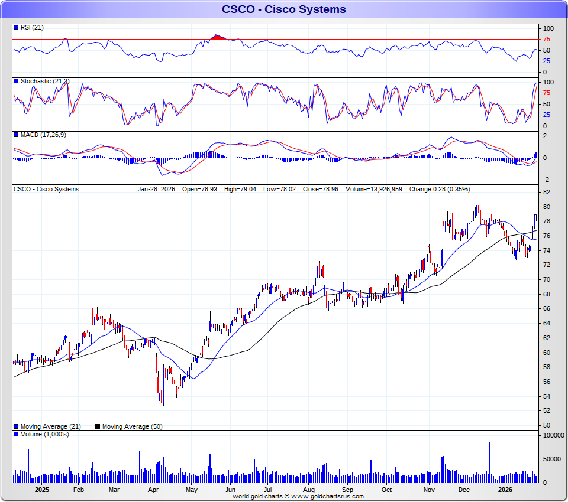Click the 'Nov' x-axis label

pyautogui.click(x=429, y=490)
